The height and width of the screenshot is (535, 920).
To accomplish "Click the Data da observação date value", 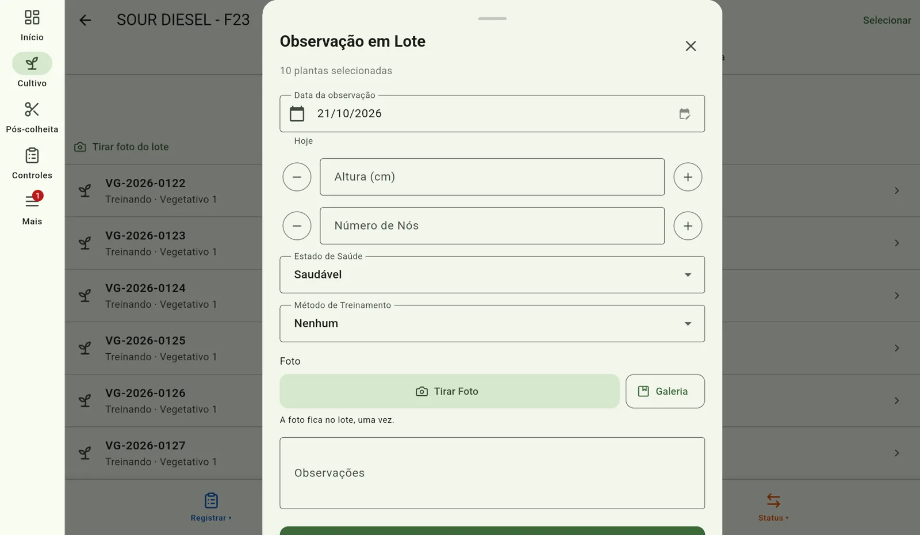I will click(x=350, y=113).
